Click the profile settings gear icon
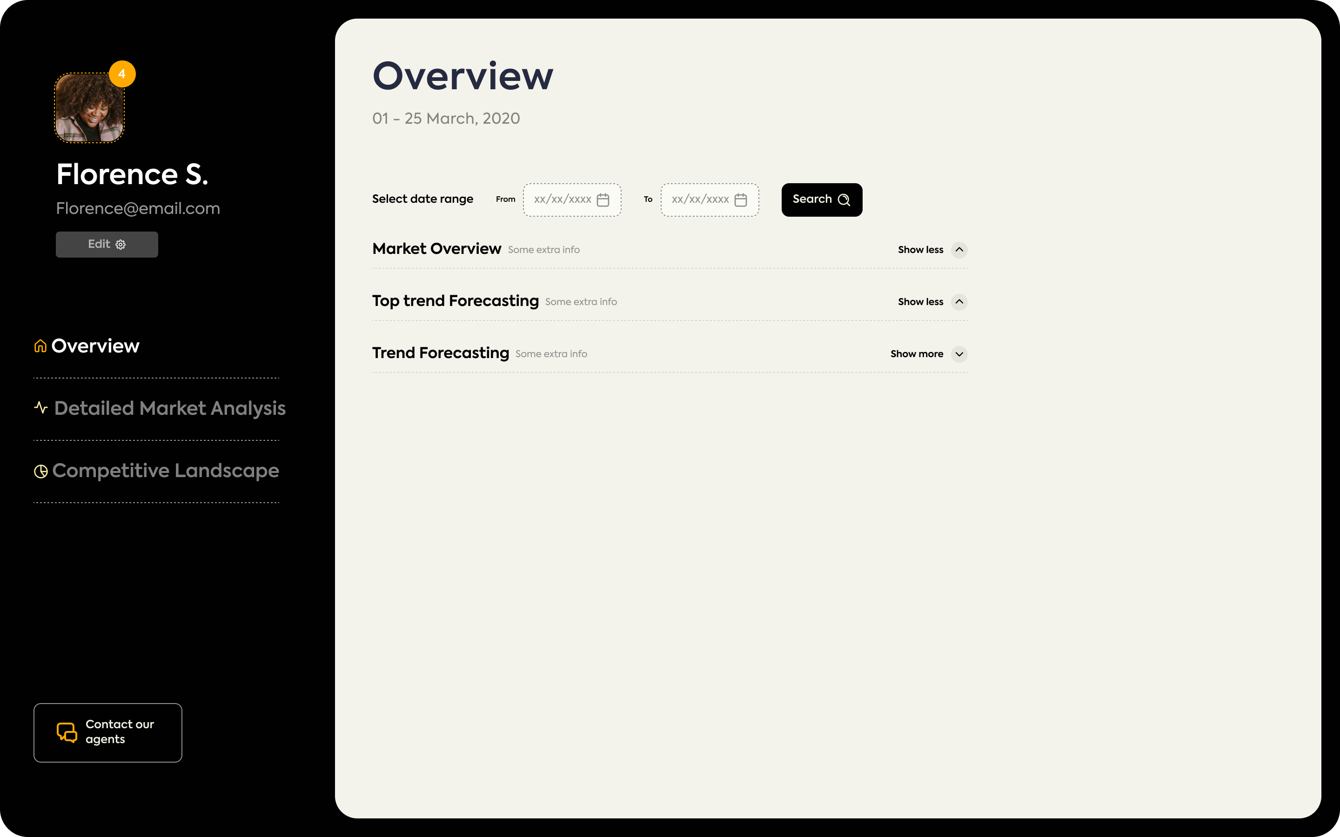Screen dimensions: 1340x837 [x=121, y=244]
